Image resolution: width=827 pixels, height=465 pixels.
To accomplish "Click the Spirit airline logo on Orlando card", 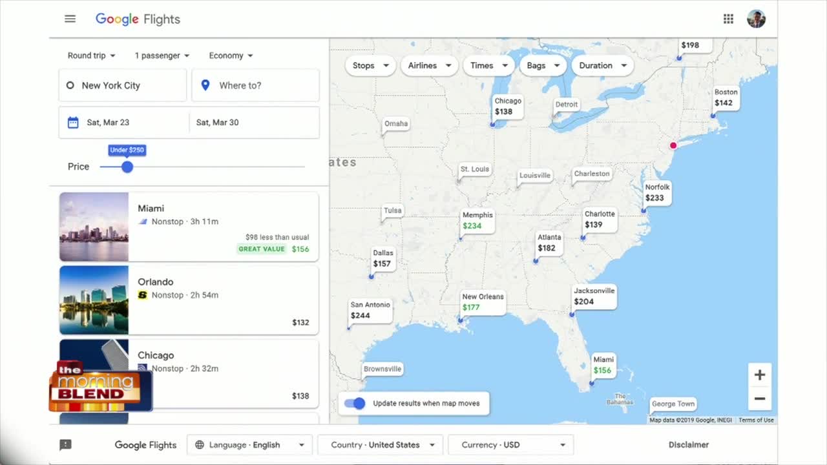I will (x=143, y=295).
